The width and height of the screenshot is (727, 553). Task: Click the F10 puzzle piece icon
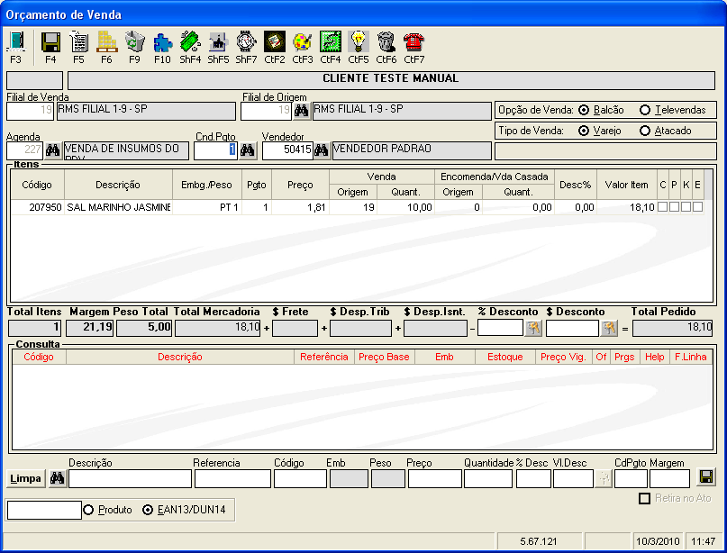pyautogui.click(x=162, y=42)
